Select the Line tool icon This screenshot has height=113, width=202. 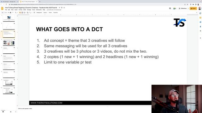(x=30, y=13)
